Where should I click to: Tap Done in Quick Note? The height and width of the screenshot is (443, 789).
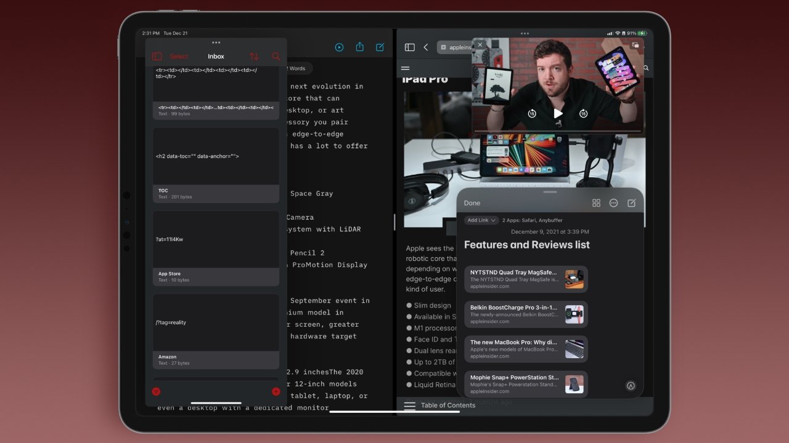[472, 203]
